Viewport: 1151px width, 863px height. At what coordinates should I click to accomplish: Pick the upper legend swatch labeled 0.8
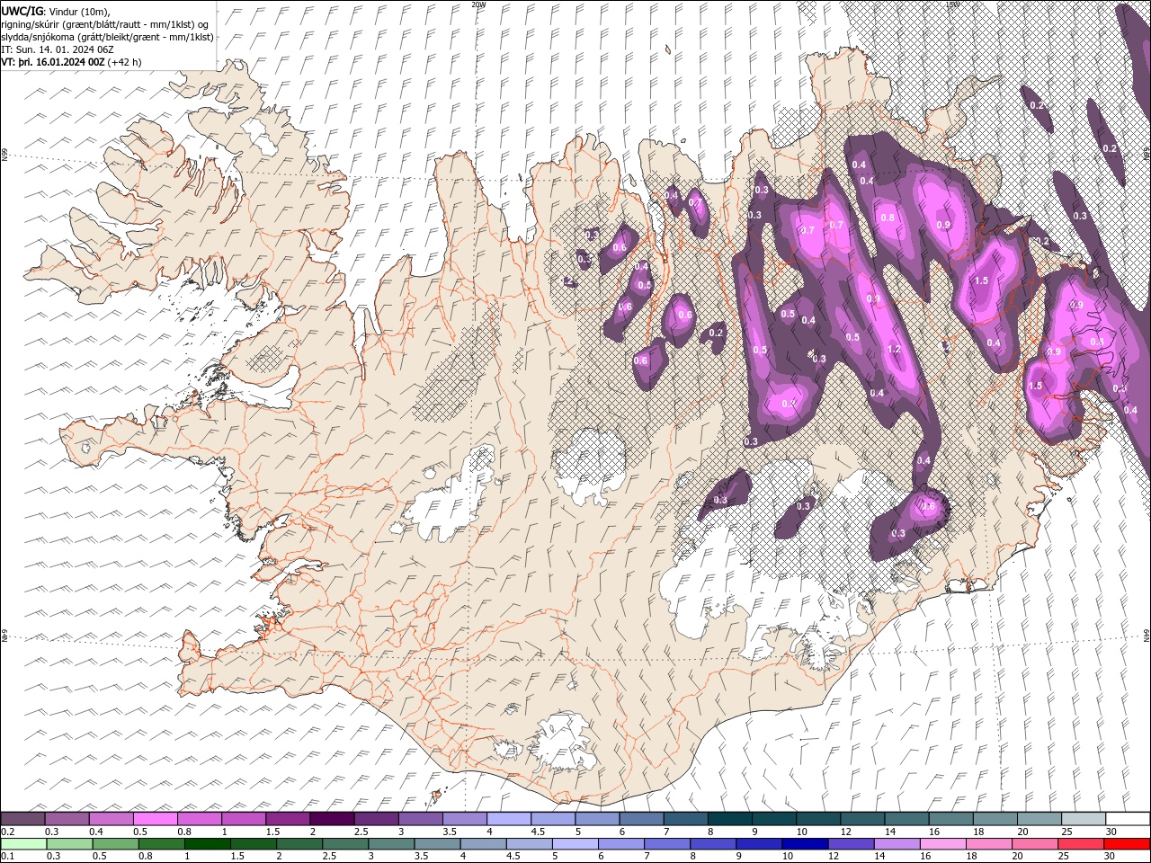pyautogui.click(x=199, y=819)
